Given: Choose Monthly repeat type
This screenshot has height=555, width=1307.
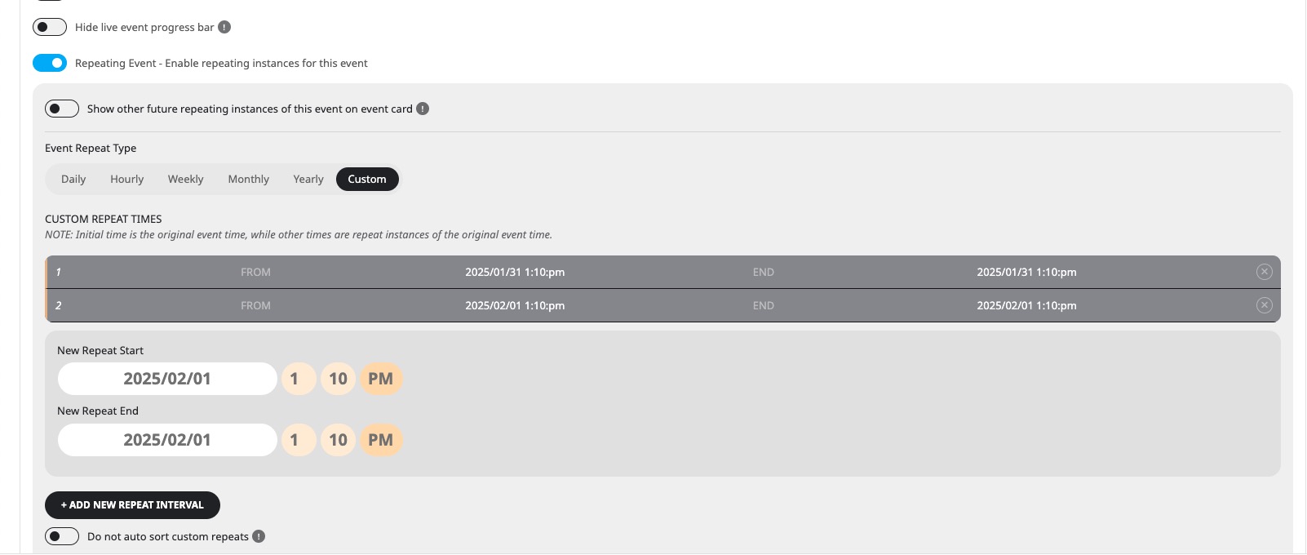Looking at the screenshot, I should click(249, 179).
